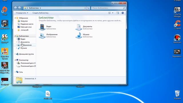
Task: Expand the Документы node in tree
Action: [x=17, y=42]
